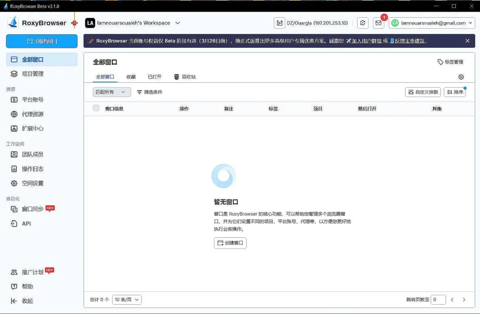Screen dimensions: 480x314
Task: Click the red Chinese knot ornament icon
Action: 75,23
